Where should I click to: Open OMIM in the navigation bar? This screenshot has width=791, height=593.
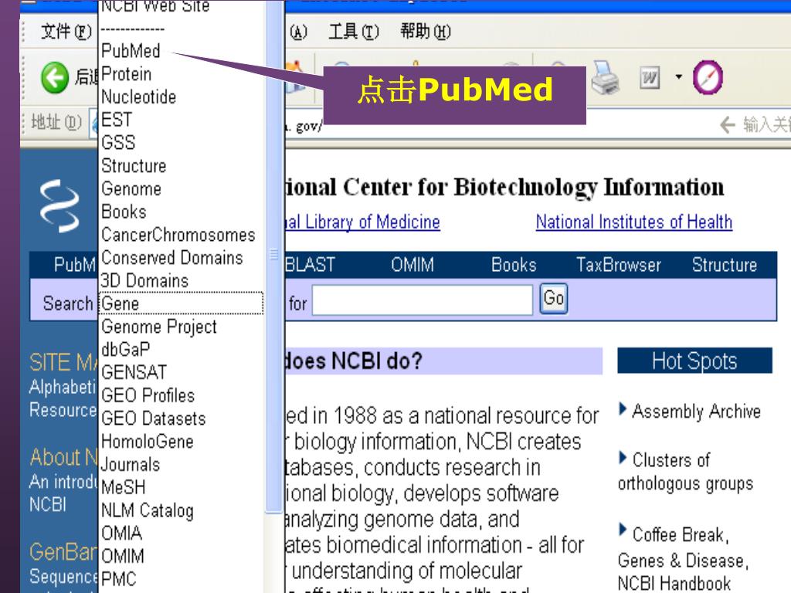tap(412, 266)
